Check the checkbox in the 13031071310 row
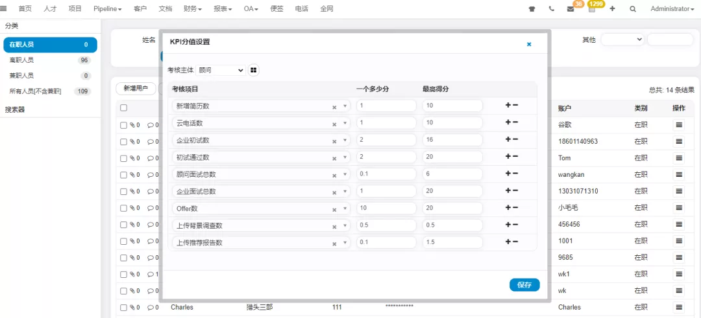 tap(124, 191)
